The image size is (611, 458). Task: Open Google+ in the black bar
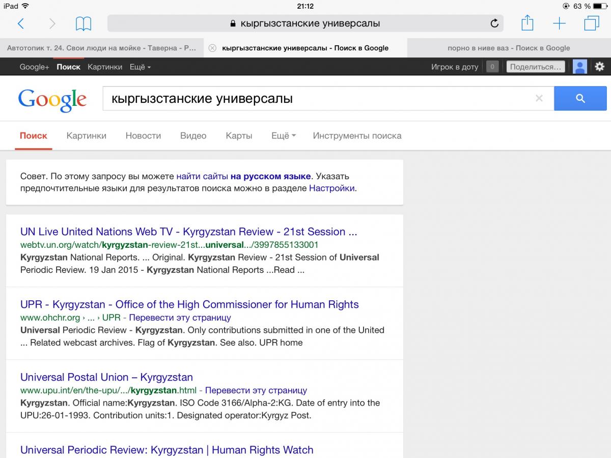tap(34, 67)
